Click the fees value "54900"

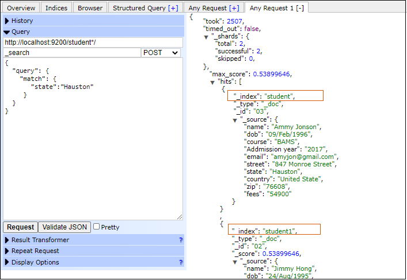(x=279, y=194)
